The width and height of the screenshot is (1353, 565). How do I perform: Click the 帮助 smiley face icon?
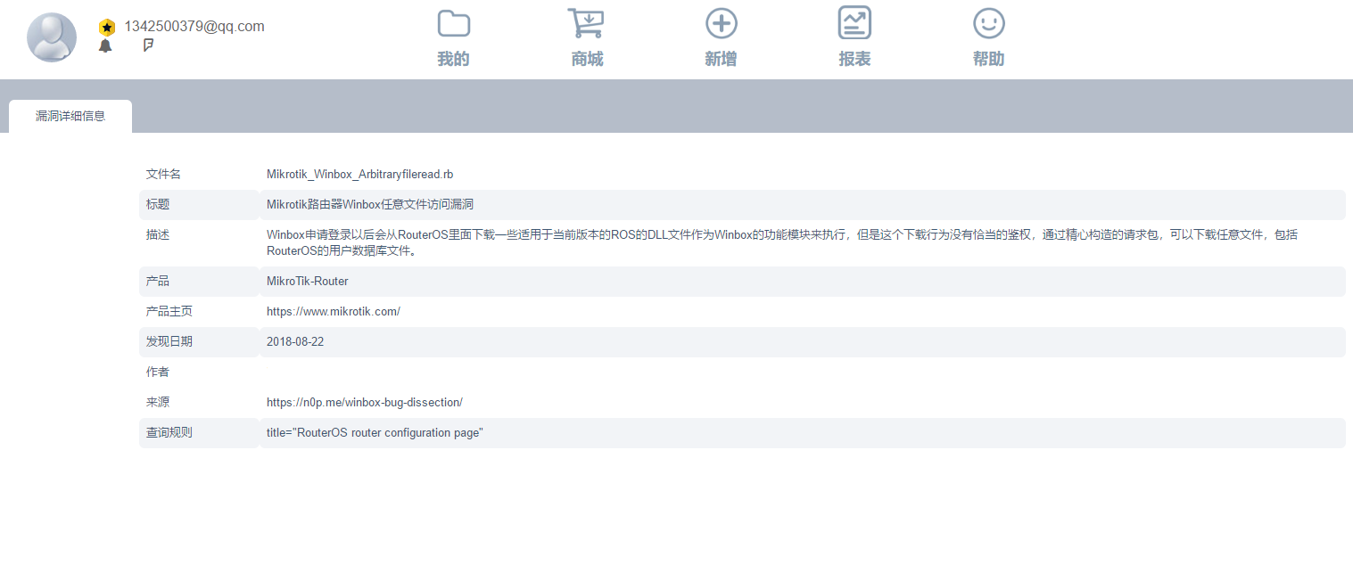988,23
